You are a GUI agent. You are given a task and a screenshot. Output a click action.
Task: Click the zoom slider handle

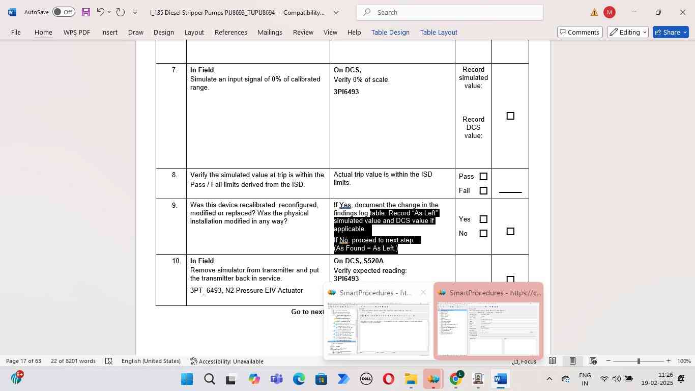(x=639, y=361)
